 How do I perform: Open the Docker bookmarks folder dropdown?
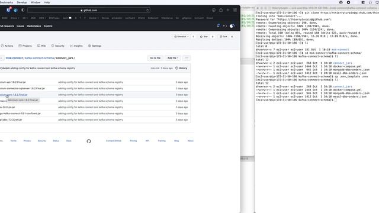pyautogui.click(x=94, y=18)
